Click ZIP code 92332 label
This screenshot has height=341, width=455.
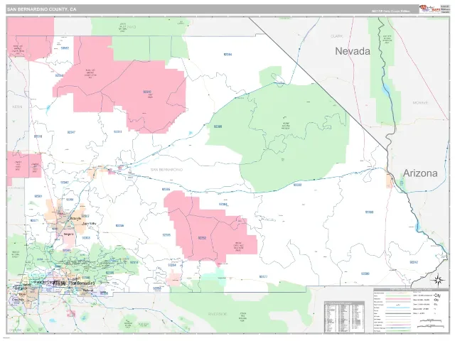pyautogui.click(x=297, y=185)
